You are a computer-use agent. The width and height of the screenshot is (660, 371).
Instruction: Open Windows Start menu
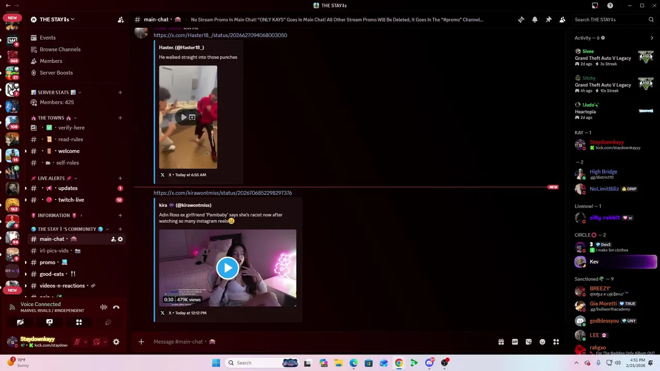(216, 363)
